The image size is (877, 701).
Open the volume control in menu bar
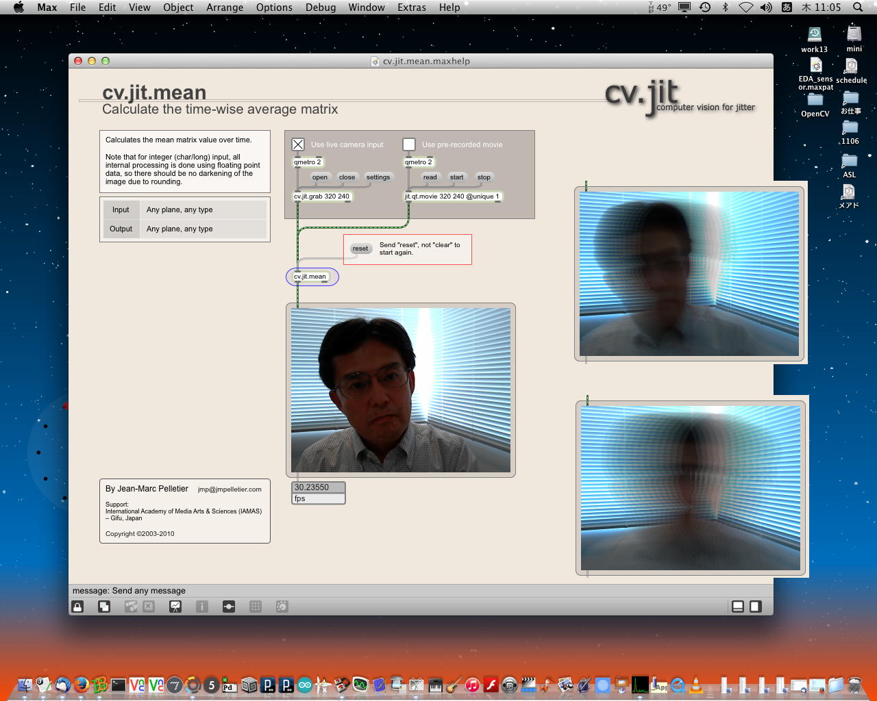coord(766,7)
